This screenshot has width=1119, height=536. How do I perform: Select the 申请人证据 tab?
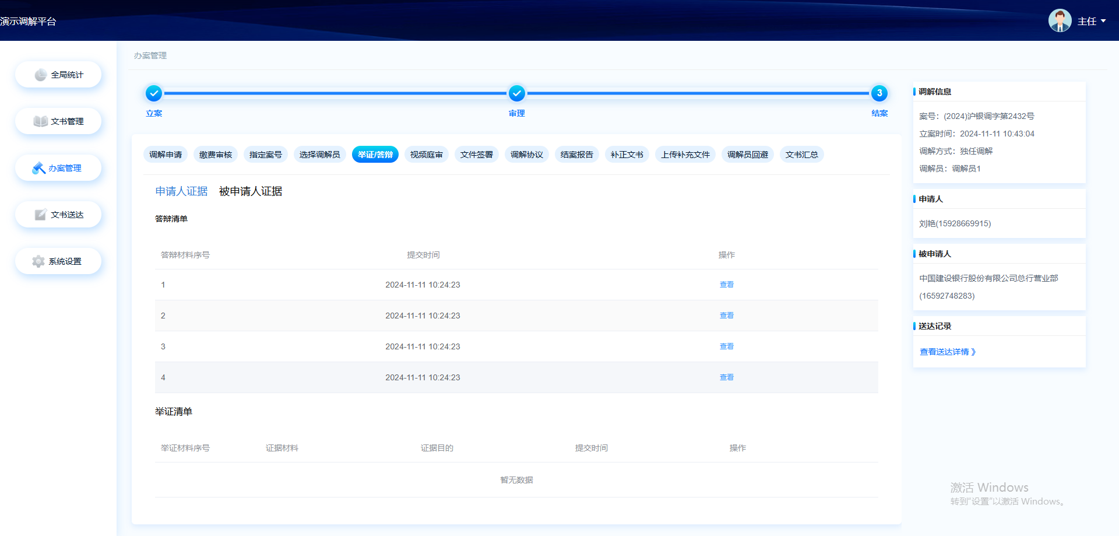181,191
